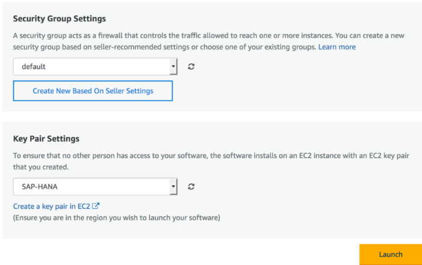Select the 'SAP-HANA' value text in combo box

(x=40, y=187)
